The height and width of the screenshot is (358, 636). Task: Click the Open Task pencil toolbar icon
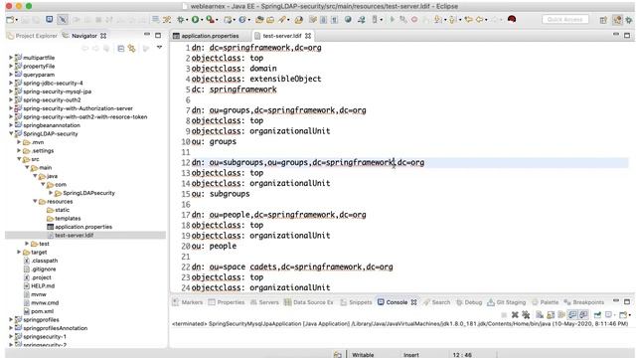coord(282,20)
